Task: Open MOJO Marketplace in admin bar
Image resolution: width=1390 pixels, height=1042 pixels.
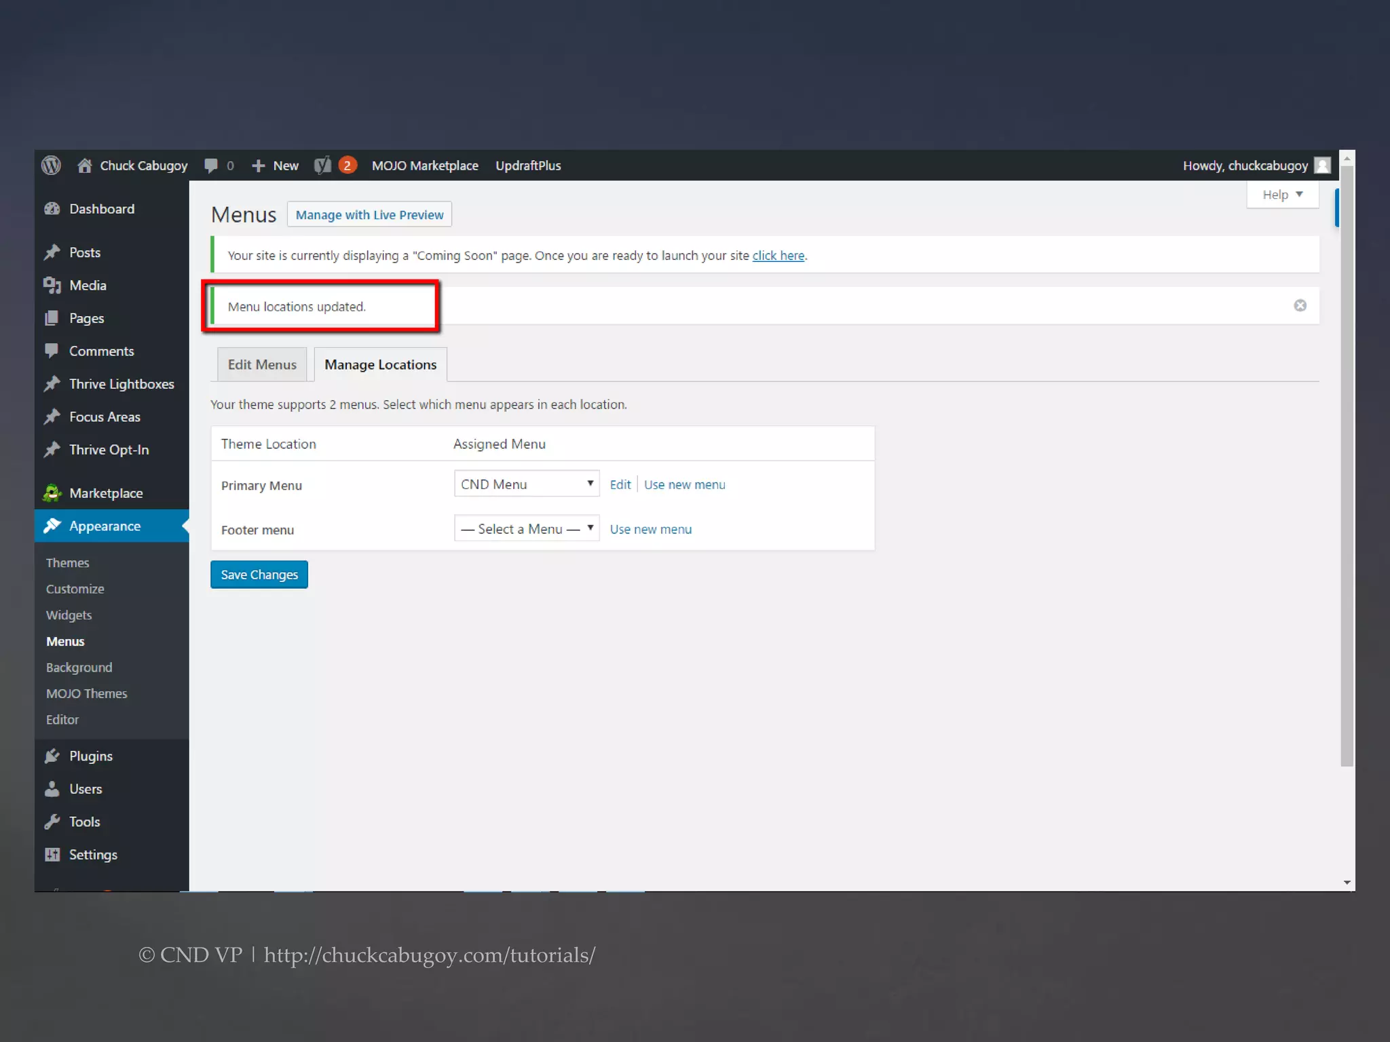Action: click(x=425, y=166)
